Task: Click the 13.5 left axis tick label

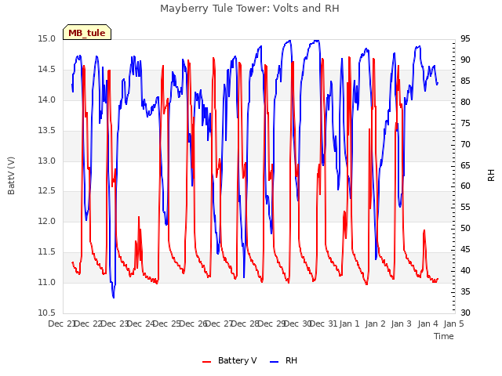Action: (x=46, y=131)
